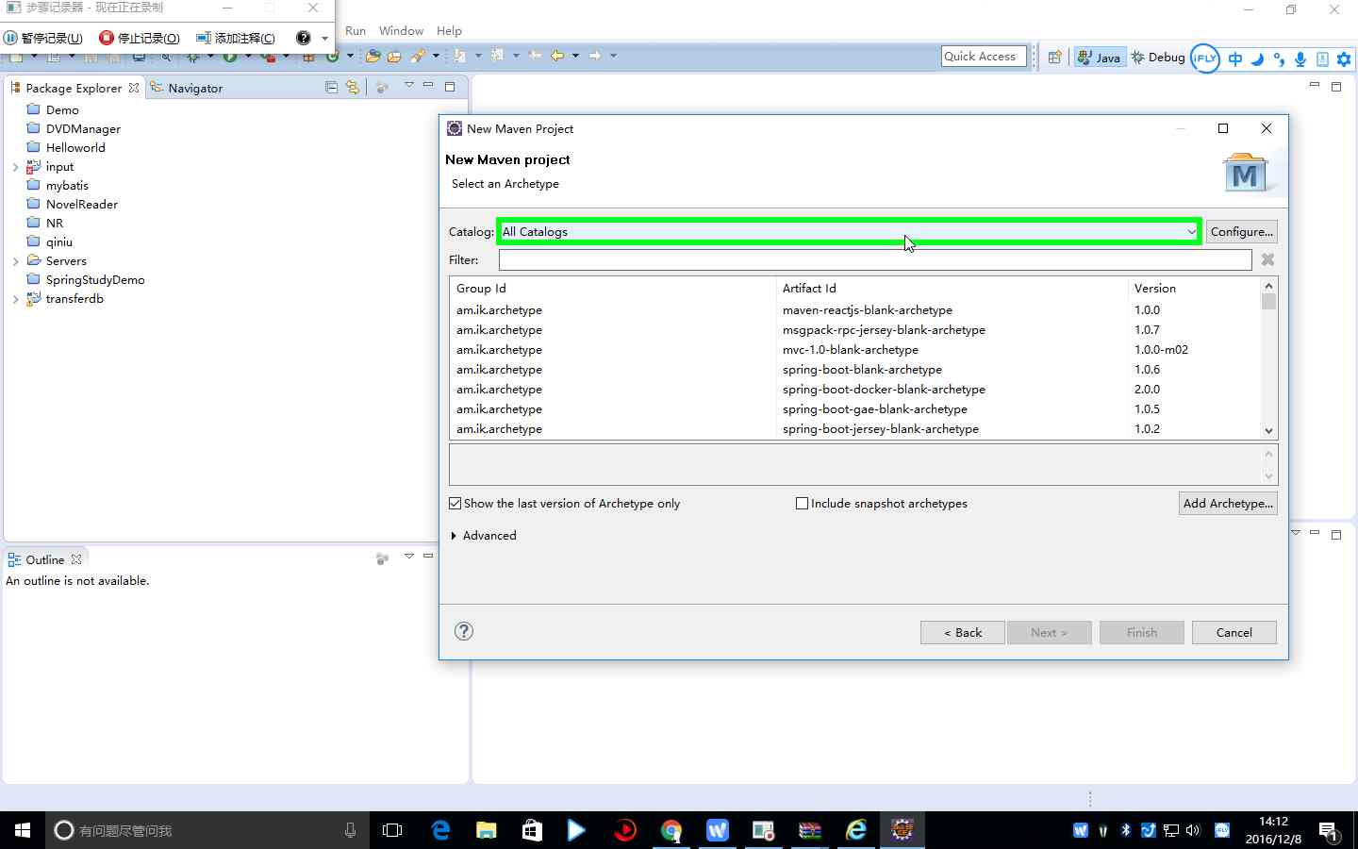1358x849 pixels.
Task: Click the iFLY input method logo
Action: 1205,58
